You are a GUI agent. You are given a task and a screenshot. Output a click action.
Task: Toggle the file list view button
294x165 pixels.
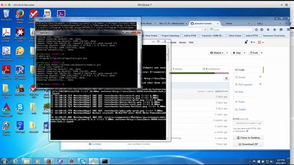(x=226, y=78)
